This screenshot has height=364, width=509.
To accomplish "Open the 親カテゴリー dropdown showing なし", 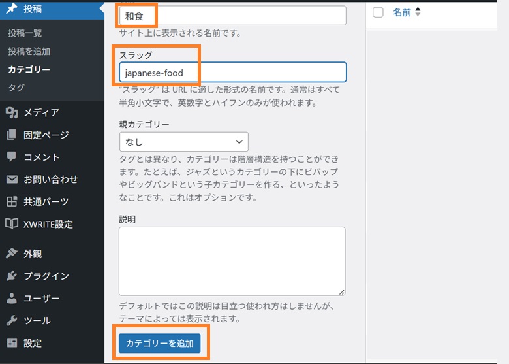I will click(183, 142).
